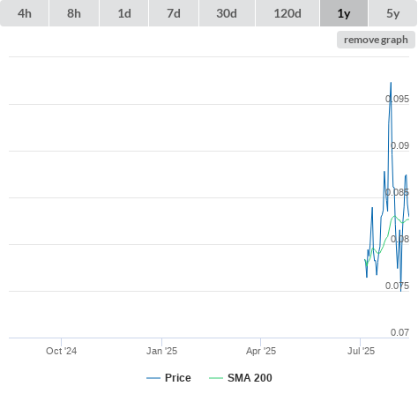Viewport: 418px width, 401px height.
Task: Click the Jan '25 axis label
Action: pyautogui.click(x=161, y=351)
